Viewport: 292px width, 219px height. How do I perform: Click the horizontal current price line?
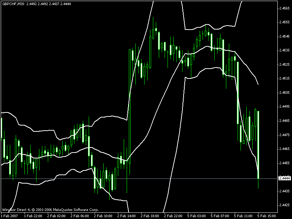[x=139, y=178]
